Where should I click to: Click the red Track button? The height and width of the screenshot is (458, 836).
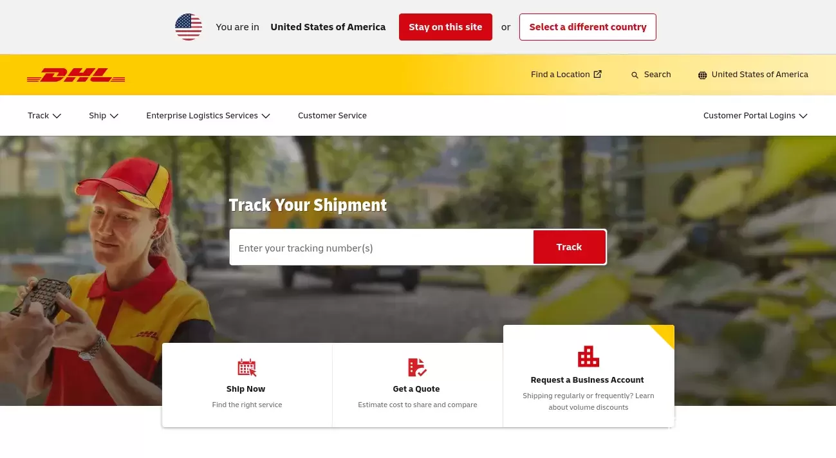(x=570, y=247)
